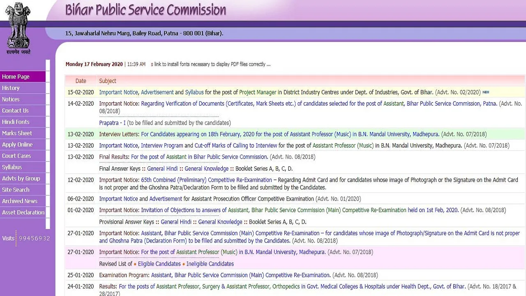Screen dimensions: 526x296
Task: Open the Prapatra - I link
Action: coord(112,123)
